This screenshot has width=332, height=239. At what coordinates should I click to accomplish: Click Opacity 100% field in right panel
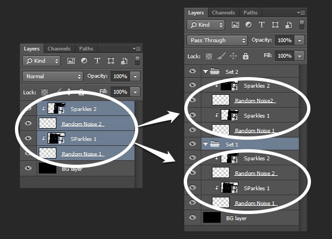tap(285, 40)
